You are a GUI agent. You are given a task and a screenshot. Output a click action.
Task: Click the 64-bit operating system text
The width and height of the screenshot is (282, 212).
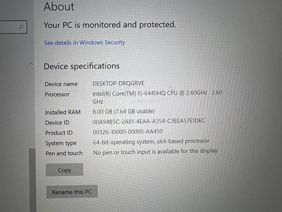pyautogui.click(x=151, y=142)
